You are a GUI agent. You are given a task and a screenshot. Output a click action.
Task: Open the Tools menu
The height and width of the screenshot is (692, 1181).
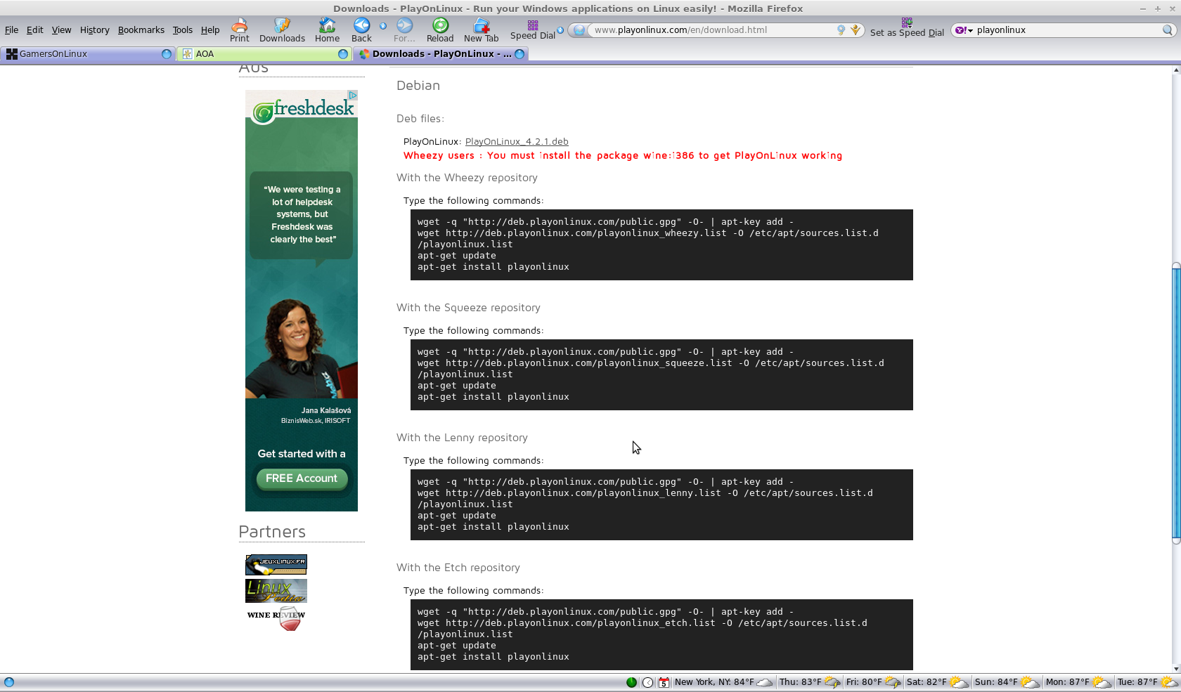[x=183, y=30]
